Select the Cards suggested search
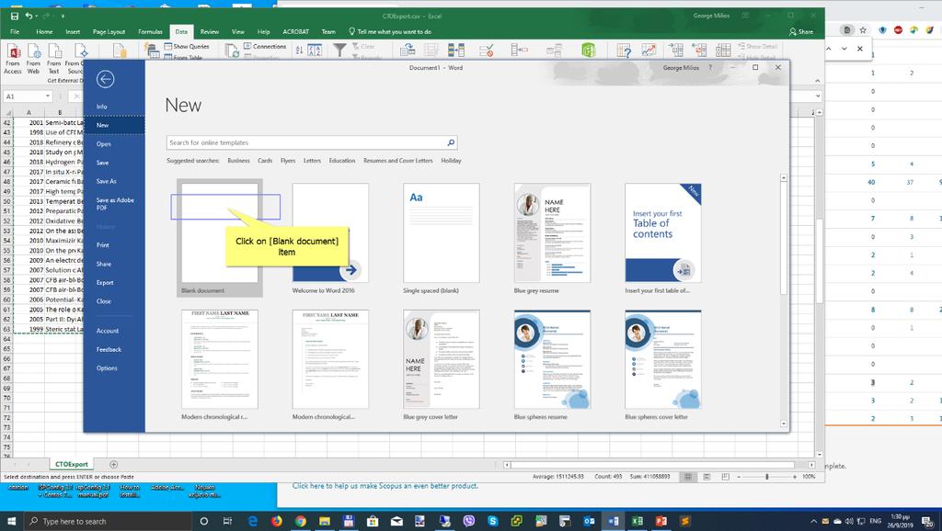The width and height of the screenshot is (942, 531). tap(265, 161)
